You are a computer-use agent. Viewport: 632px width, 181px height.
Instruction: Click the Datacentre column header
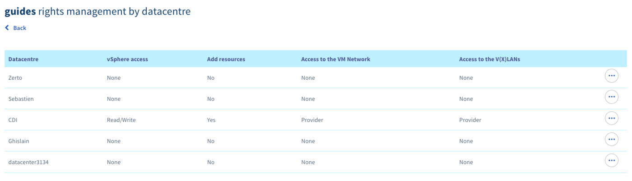coord(23,59)
